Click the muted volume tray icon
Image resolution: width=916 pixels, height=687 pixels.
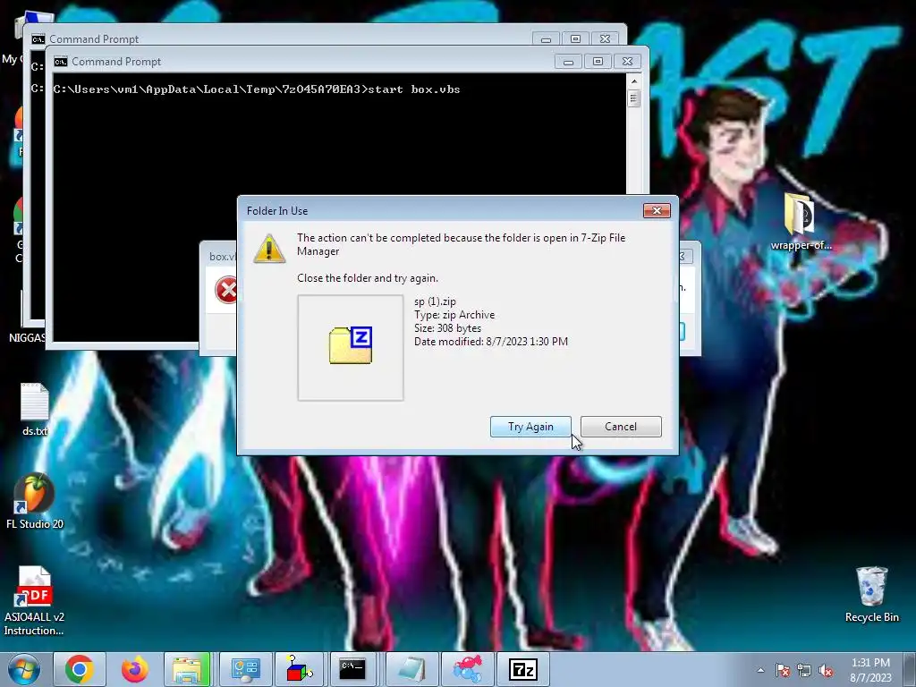826,670
